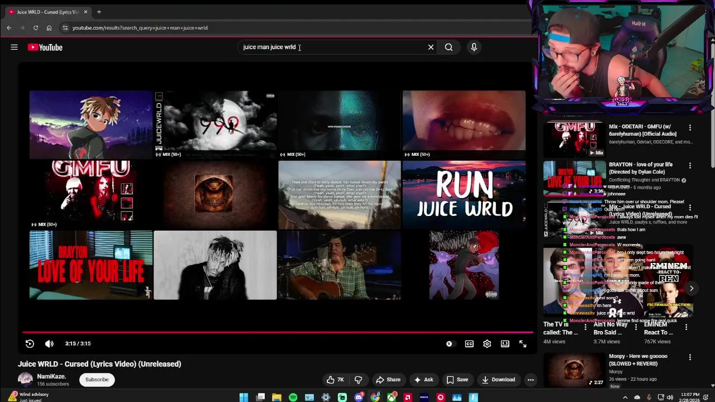This screenshot has height=402, width=715.
Task: Go back in browser history
Action: pos(9,28)
